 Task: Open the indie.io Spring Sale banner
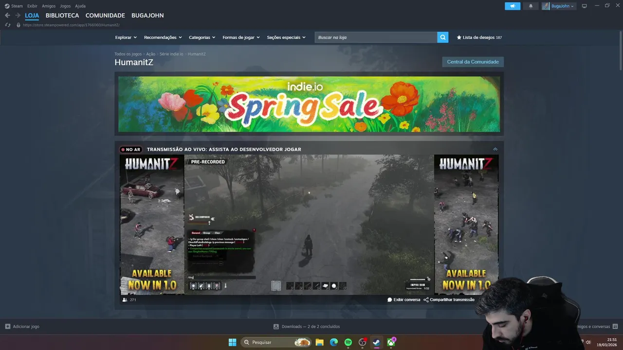pos(309,104)
